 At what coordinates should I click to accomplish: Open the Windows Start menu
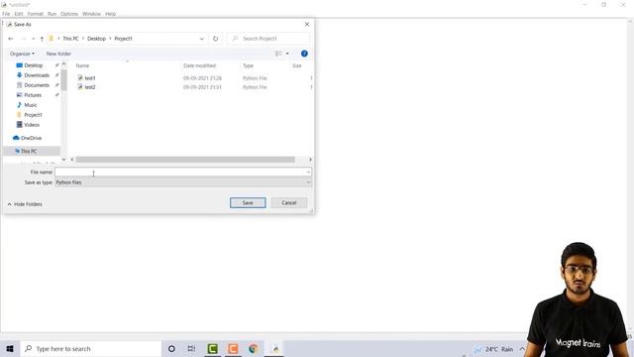click(x=10, y=348)
